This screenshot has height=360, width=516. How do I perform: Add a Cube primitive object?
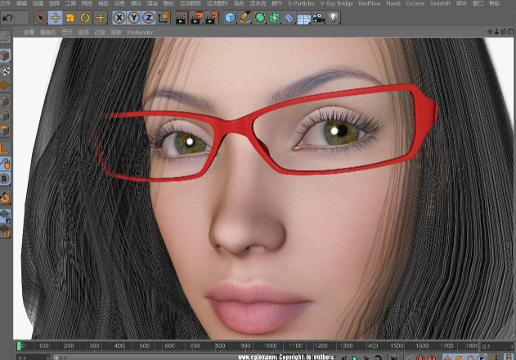click(231, 17)
